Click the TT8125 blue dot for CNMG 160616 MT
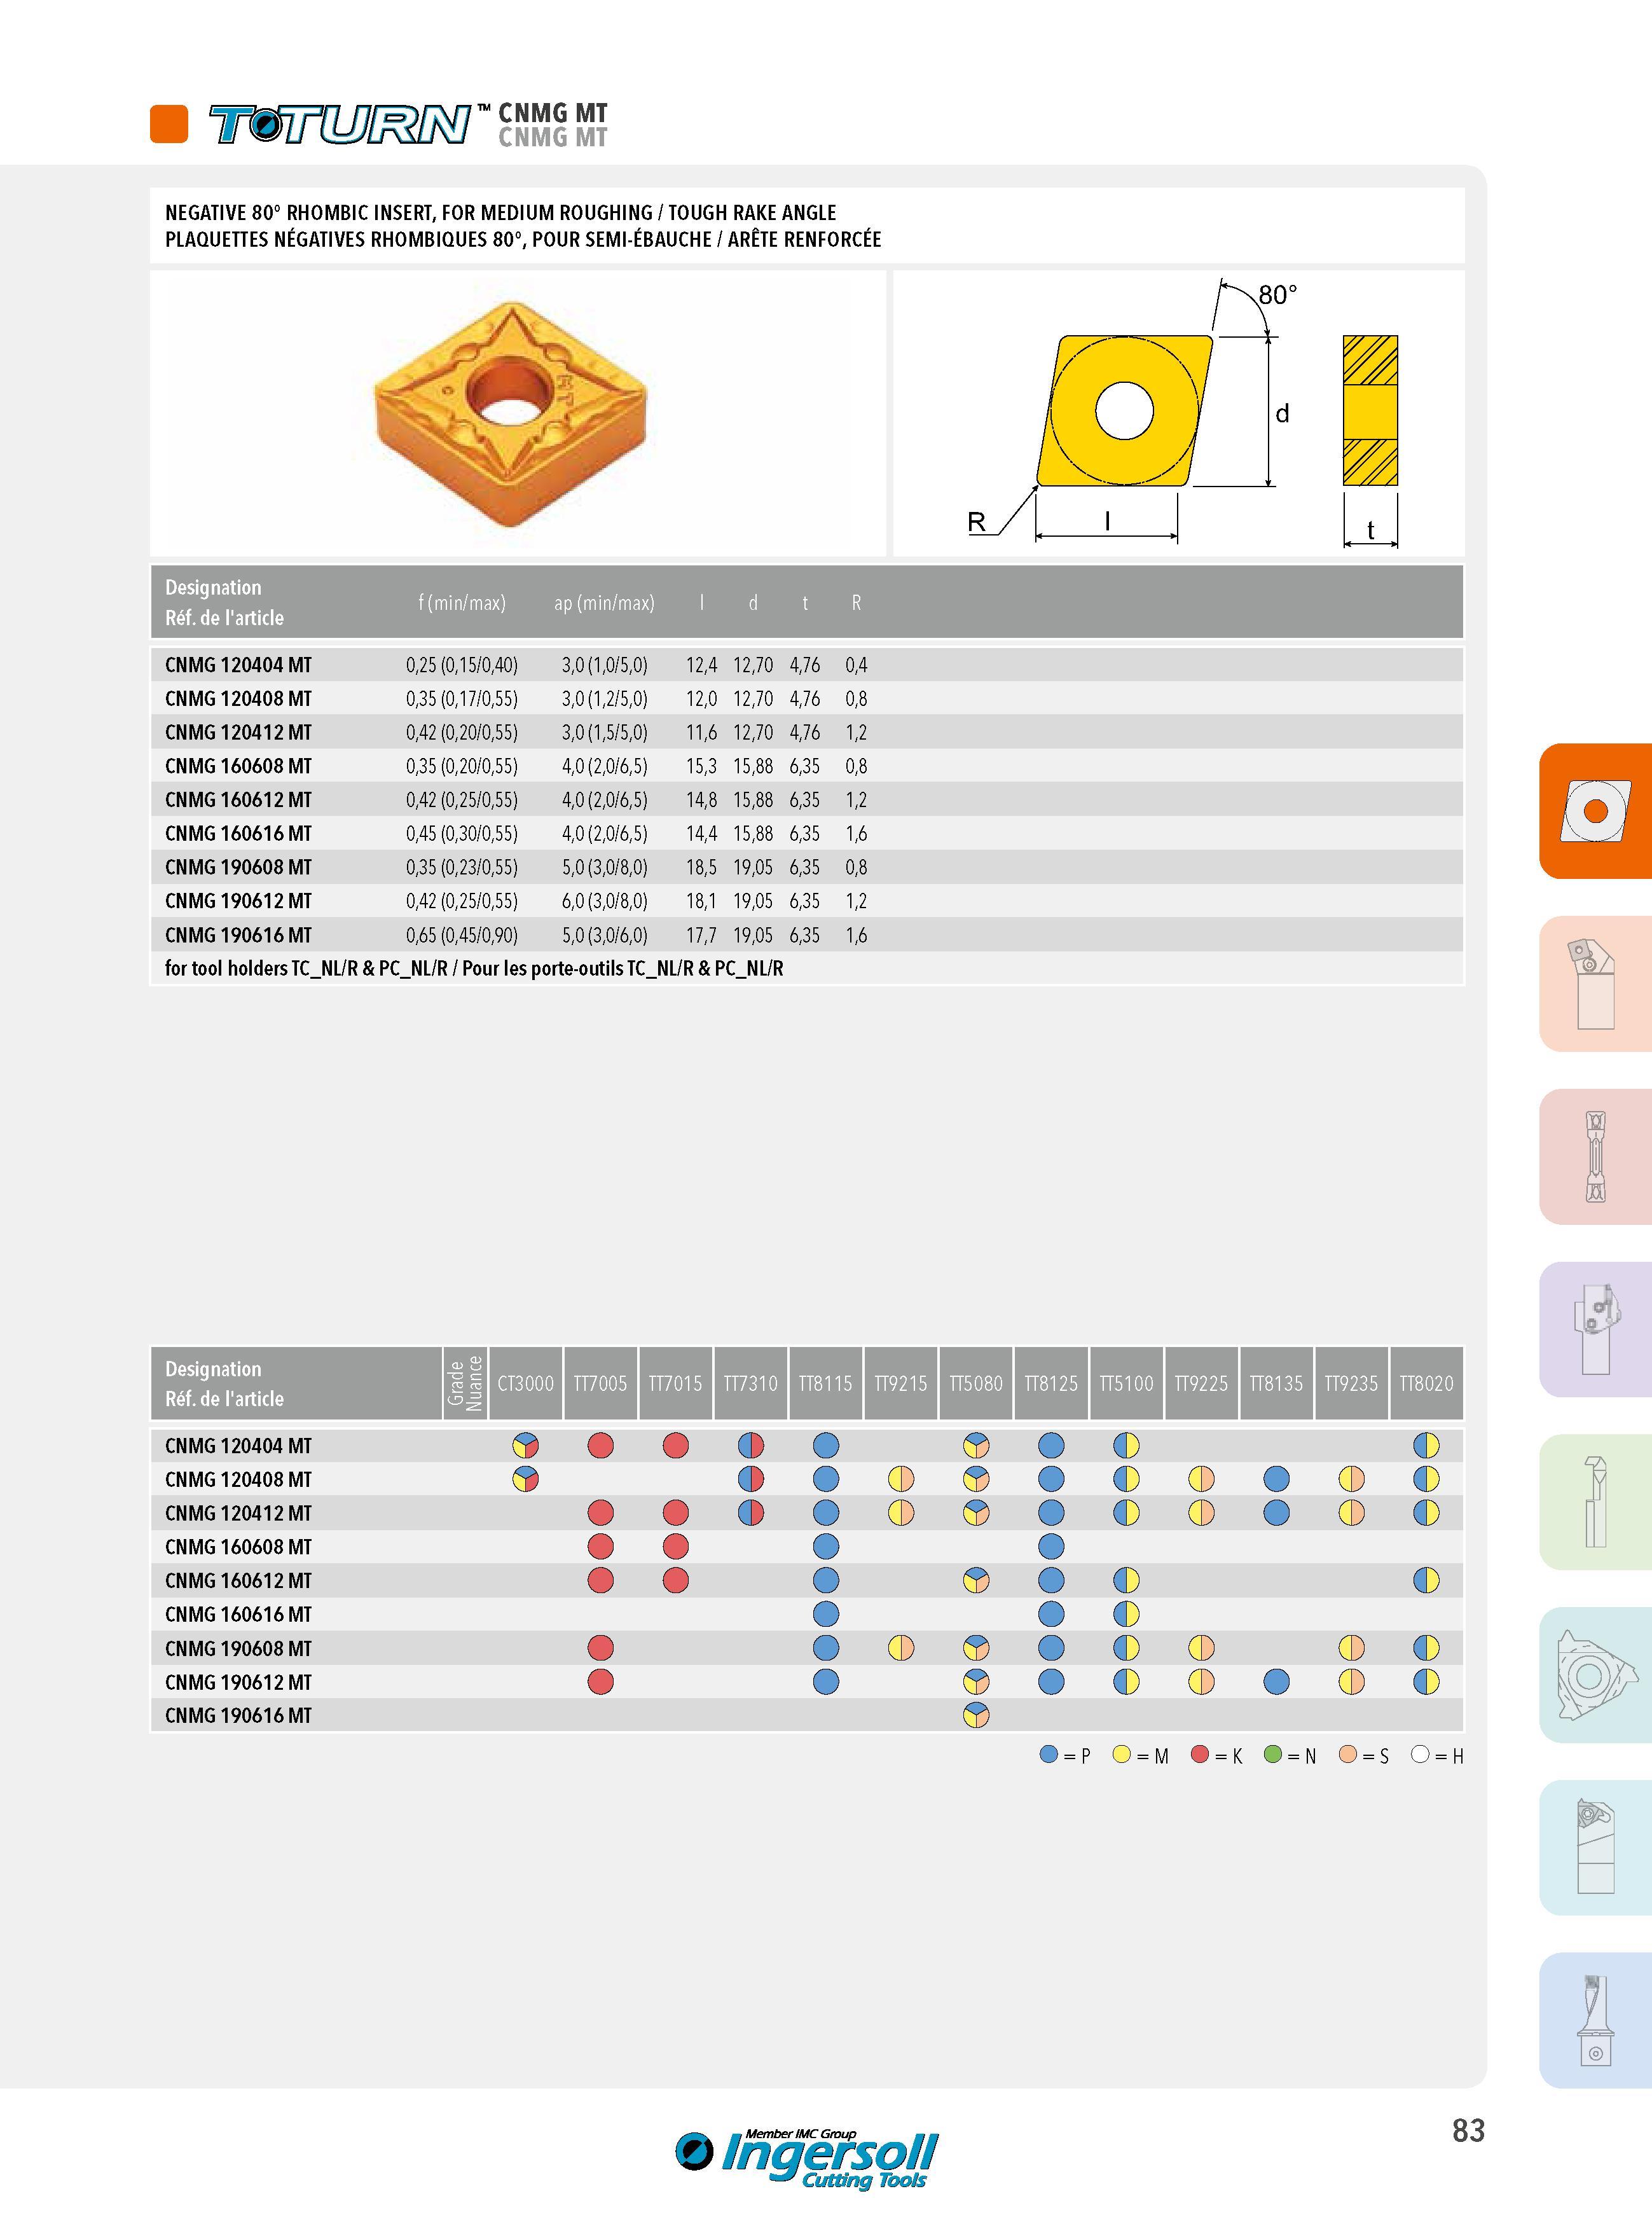This screenshot has height=2231, width=1652. (x=1051, y=1614)
